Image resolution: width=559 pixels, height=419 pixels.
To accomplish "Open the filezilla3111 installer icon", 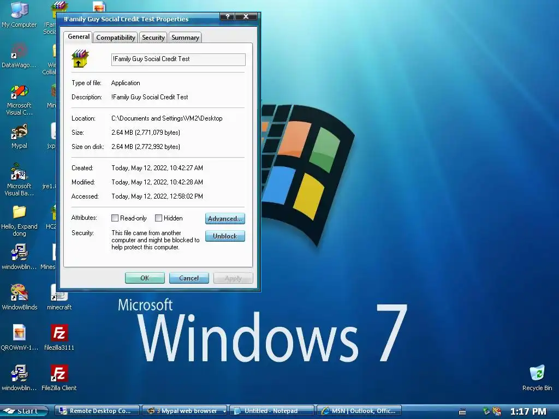I will 59,337.
